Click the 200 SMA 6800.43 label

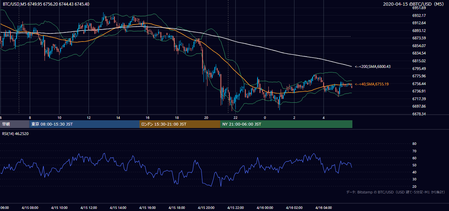pos(373,66)
